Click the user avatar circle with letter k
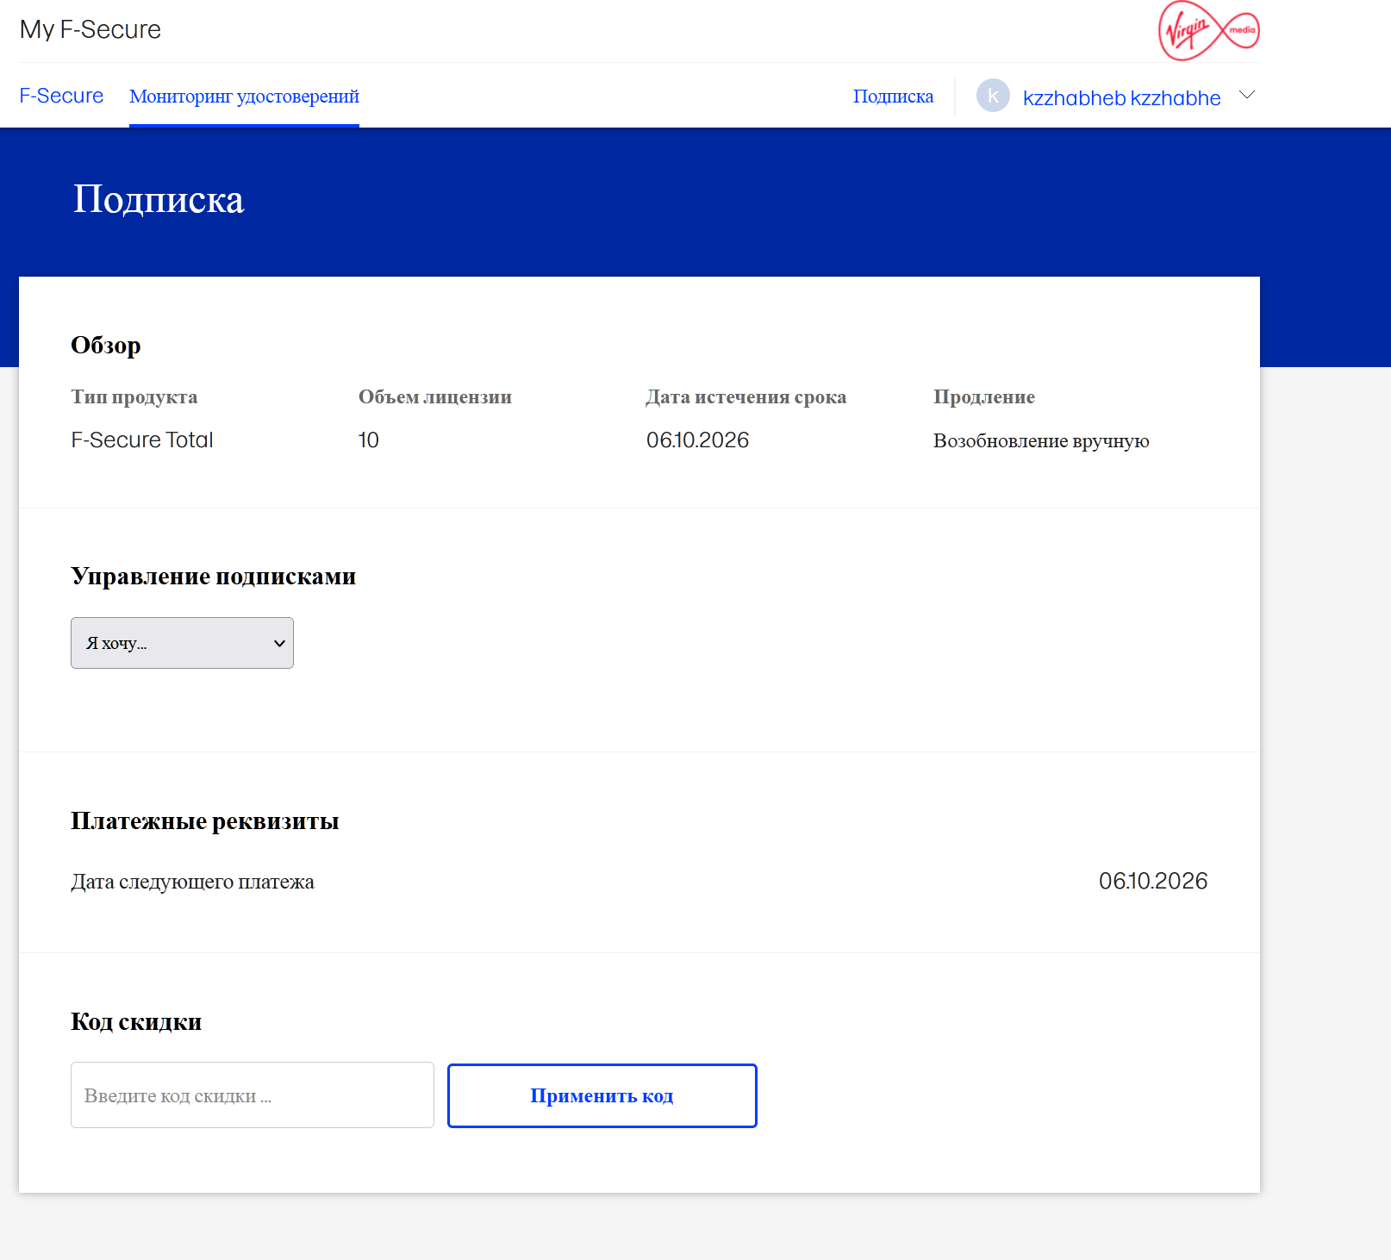This screenshot has width=1391, height=1260. (992, 96)
